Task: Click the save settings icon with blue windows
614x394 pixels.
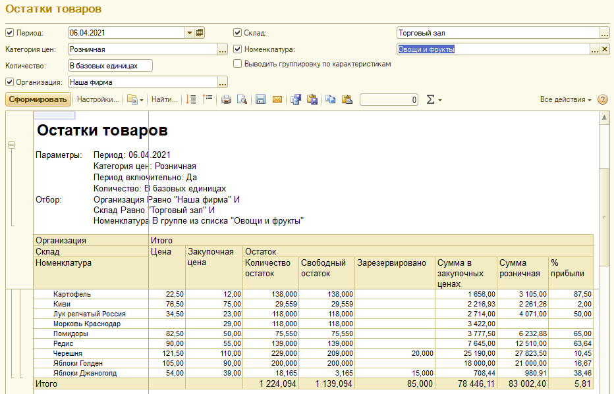Action: pyautogui.click(x=296, y=99)
